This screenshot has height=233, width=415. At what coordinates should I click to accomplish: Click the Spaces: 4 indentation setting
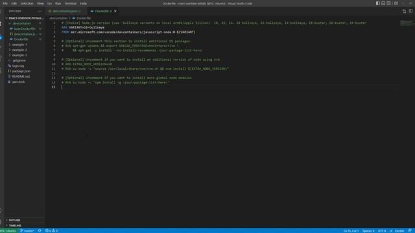click(368, 230)
